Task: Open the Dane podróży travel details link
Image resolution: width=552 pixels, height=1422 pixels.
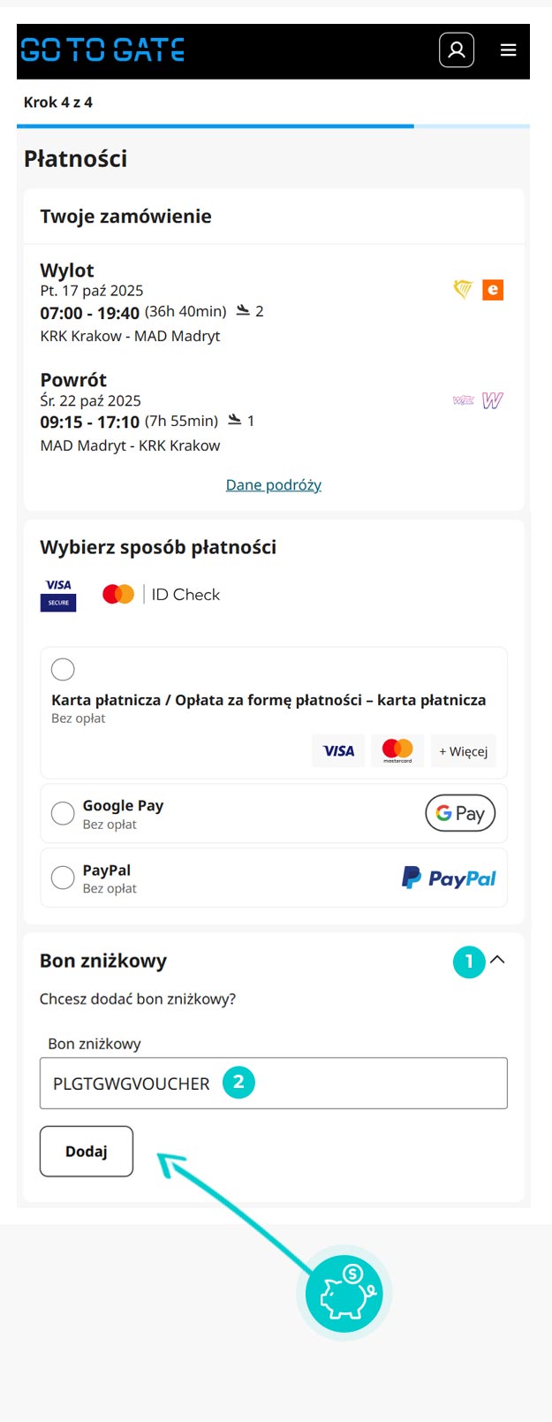Action: point(274,484)
